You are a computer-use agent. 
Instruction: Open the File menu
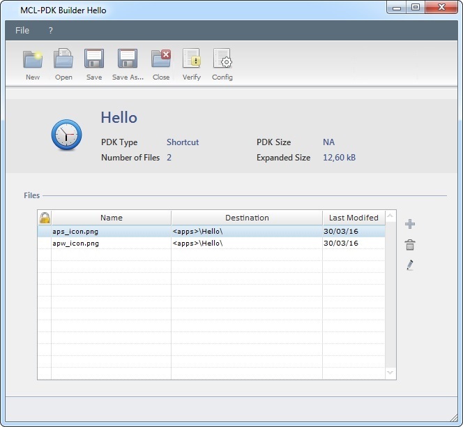tap(22, 31)
